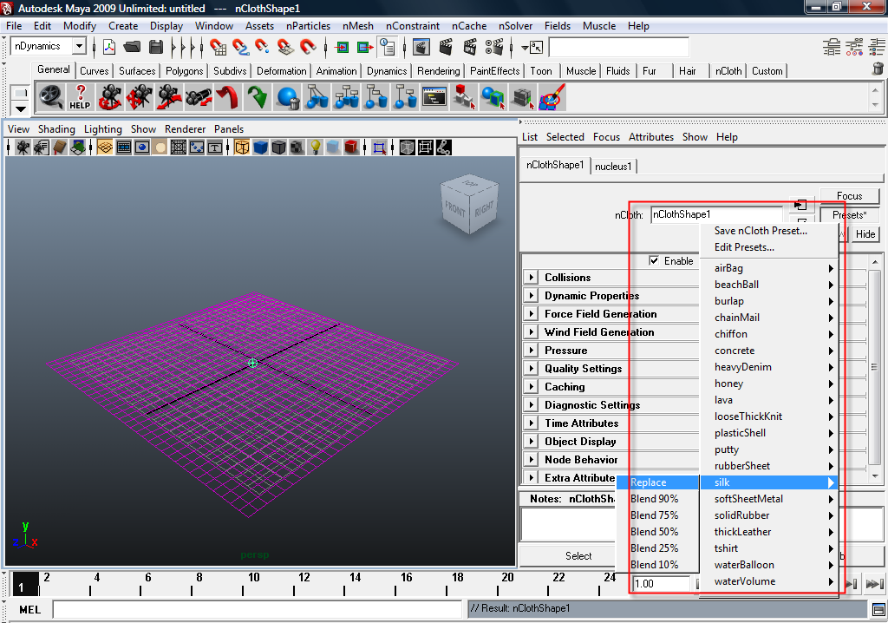Click the paintbrush shelf icon

coord(552,97)
